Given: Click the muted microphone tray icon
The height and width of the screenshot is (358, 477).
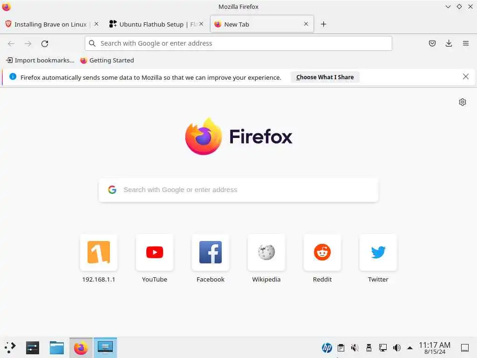Looking at the screenshot, I should [354, 348].
